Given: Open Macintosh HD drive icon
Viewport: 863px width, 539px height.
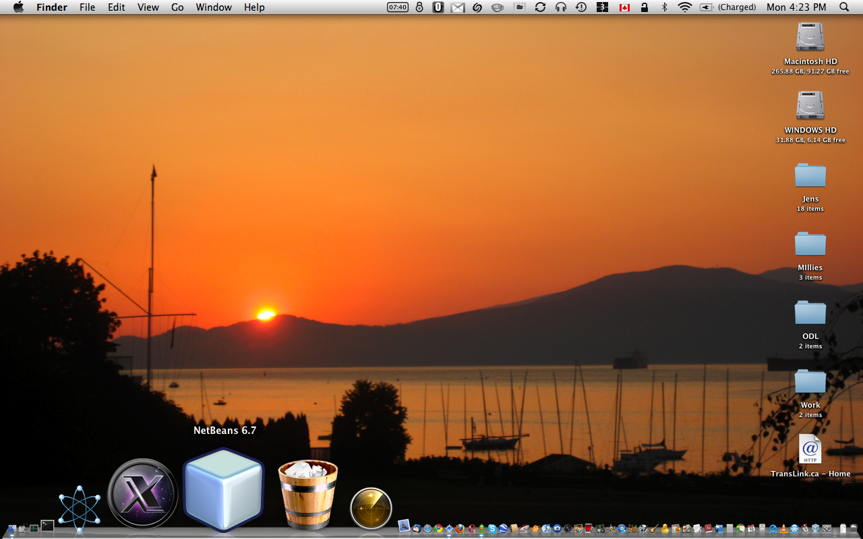Looking at the screenshot, I should pyautogui.click(x=810, y=38).
